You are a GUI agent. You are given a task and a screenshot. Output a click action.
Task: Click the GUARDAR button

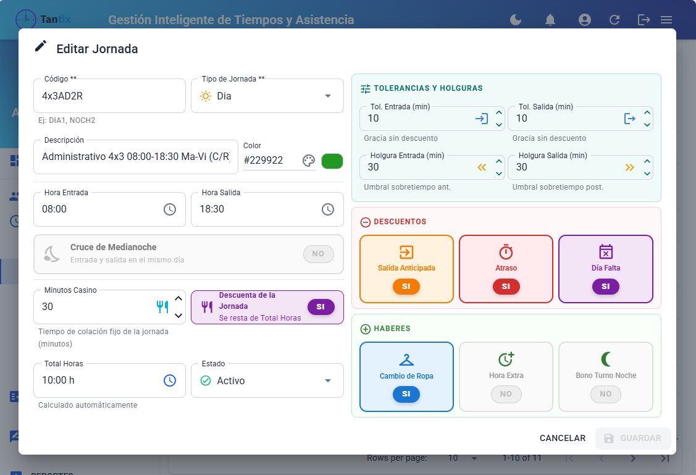point(633,438)
